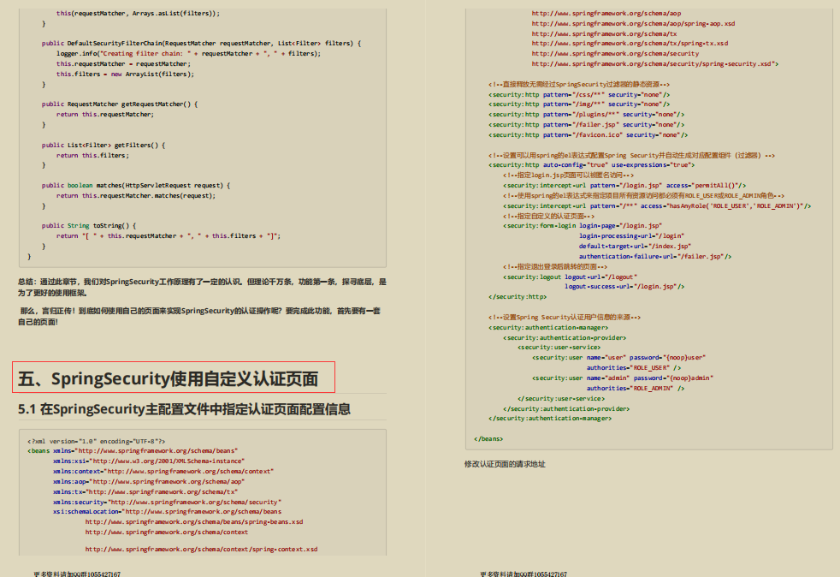Click the 'xmlns:security=' namespace line
This screenshot has width=840, height=577.
tap(167, 503)
